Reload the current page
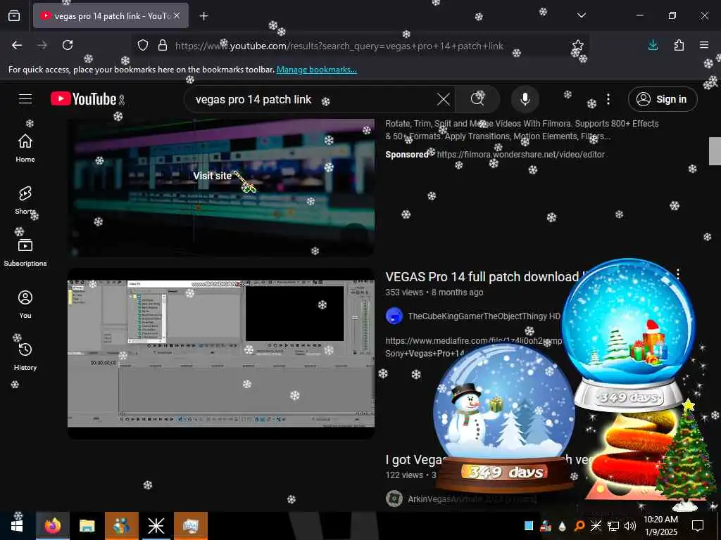 (x=68, y=45)
